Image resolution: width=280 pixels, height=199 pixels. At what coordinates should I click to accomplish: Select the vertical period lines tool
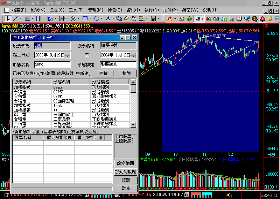point(38,18)
